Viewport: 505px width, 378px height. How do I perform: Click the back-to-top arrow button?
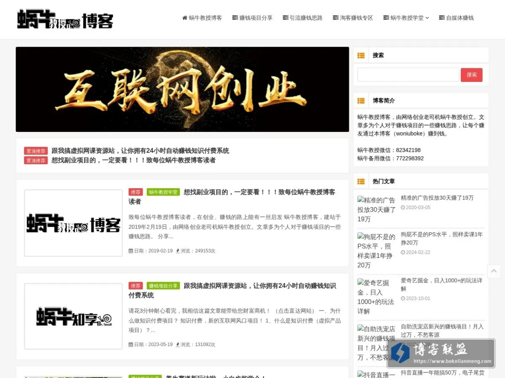pyautogui.click(x=494, y=271)
